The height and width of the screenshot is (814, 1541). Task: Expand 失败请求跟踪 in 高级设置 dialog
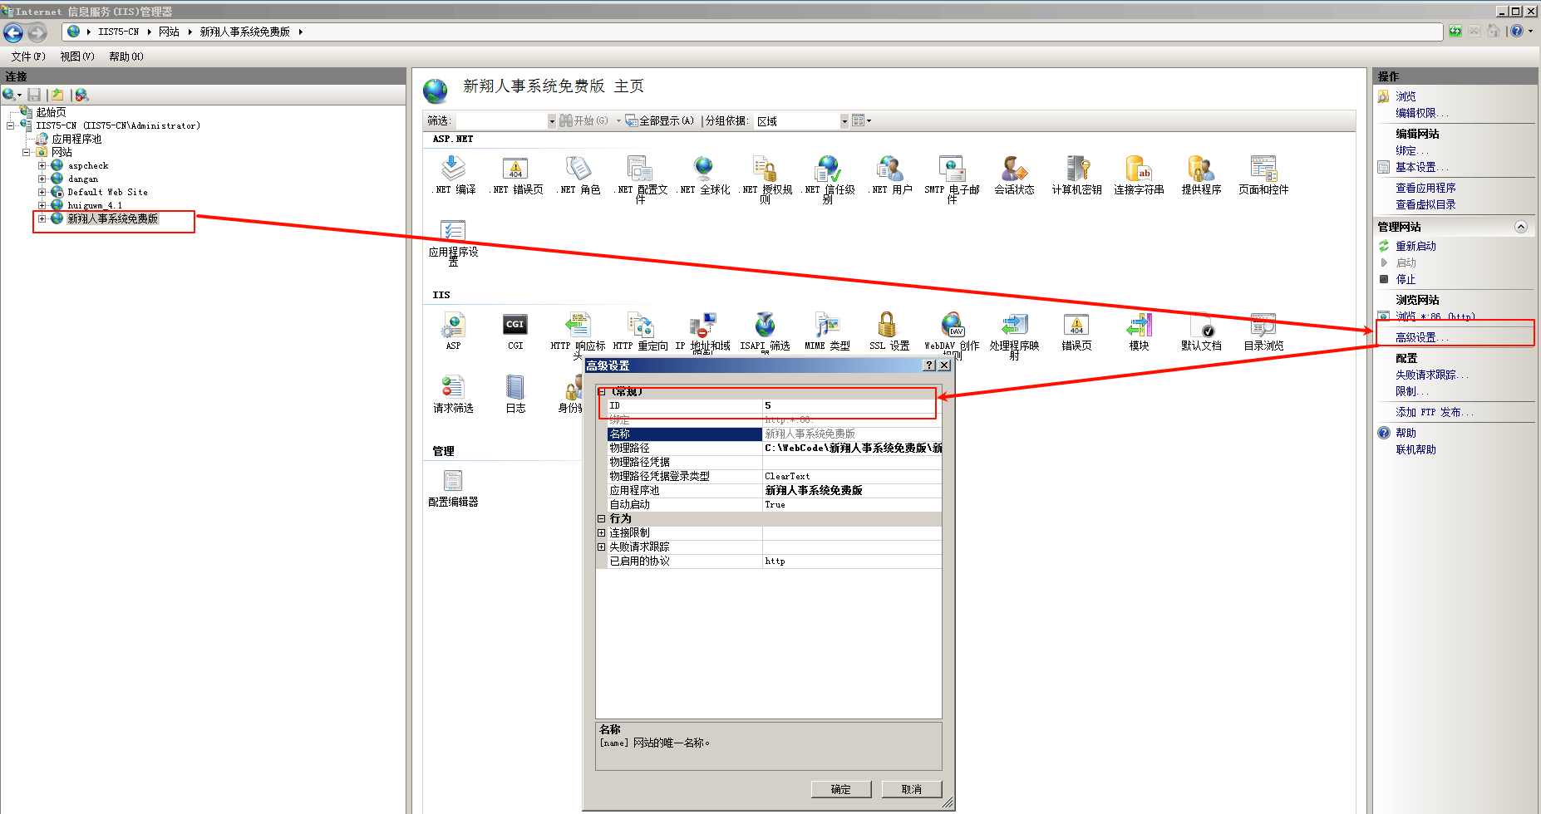click(601, 547)
